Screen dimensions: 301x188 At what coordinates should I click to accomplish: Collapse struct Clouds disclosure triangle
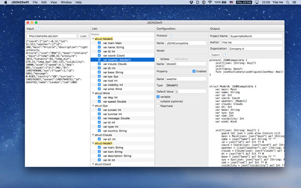coord(93,135)
